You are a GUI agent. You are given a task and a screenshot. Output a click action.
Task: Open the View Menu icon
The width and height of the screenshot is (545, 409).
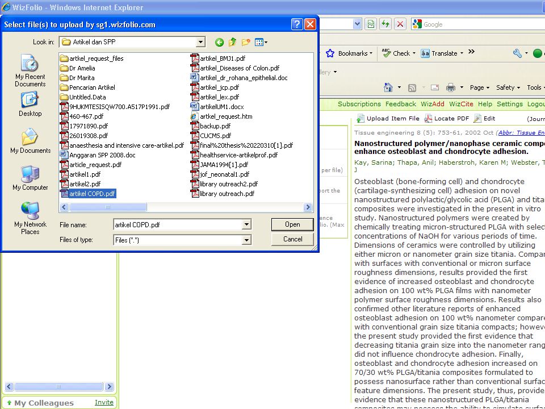261,43
